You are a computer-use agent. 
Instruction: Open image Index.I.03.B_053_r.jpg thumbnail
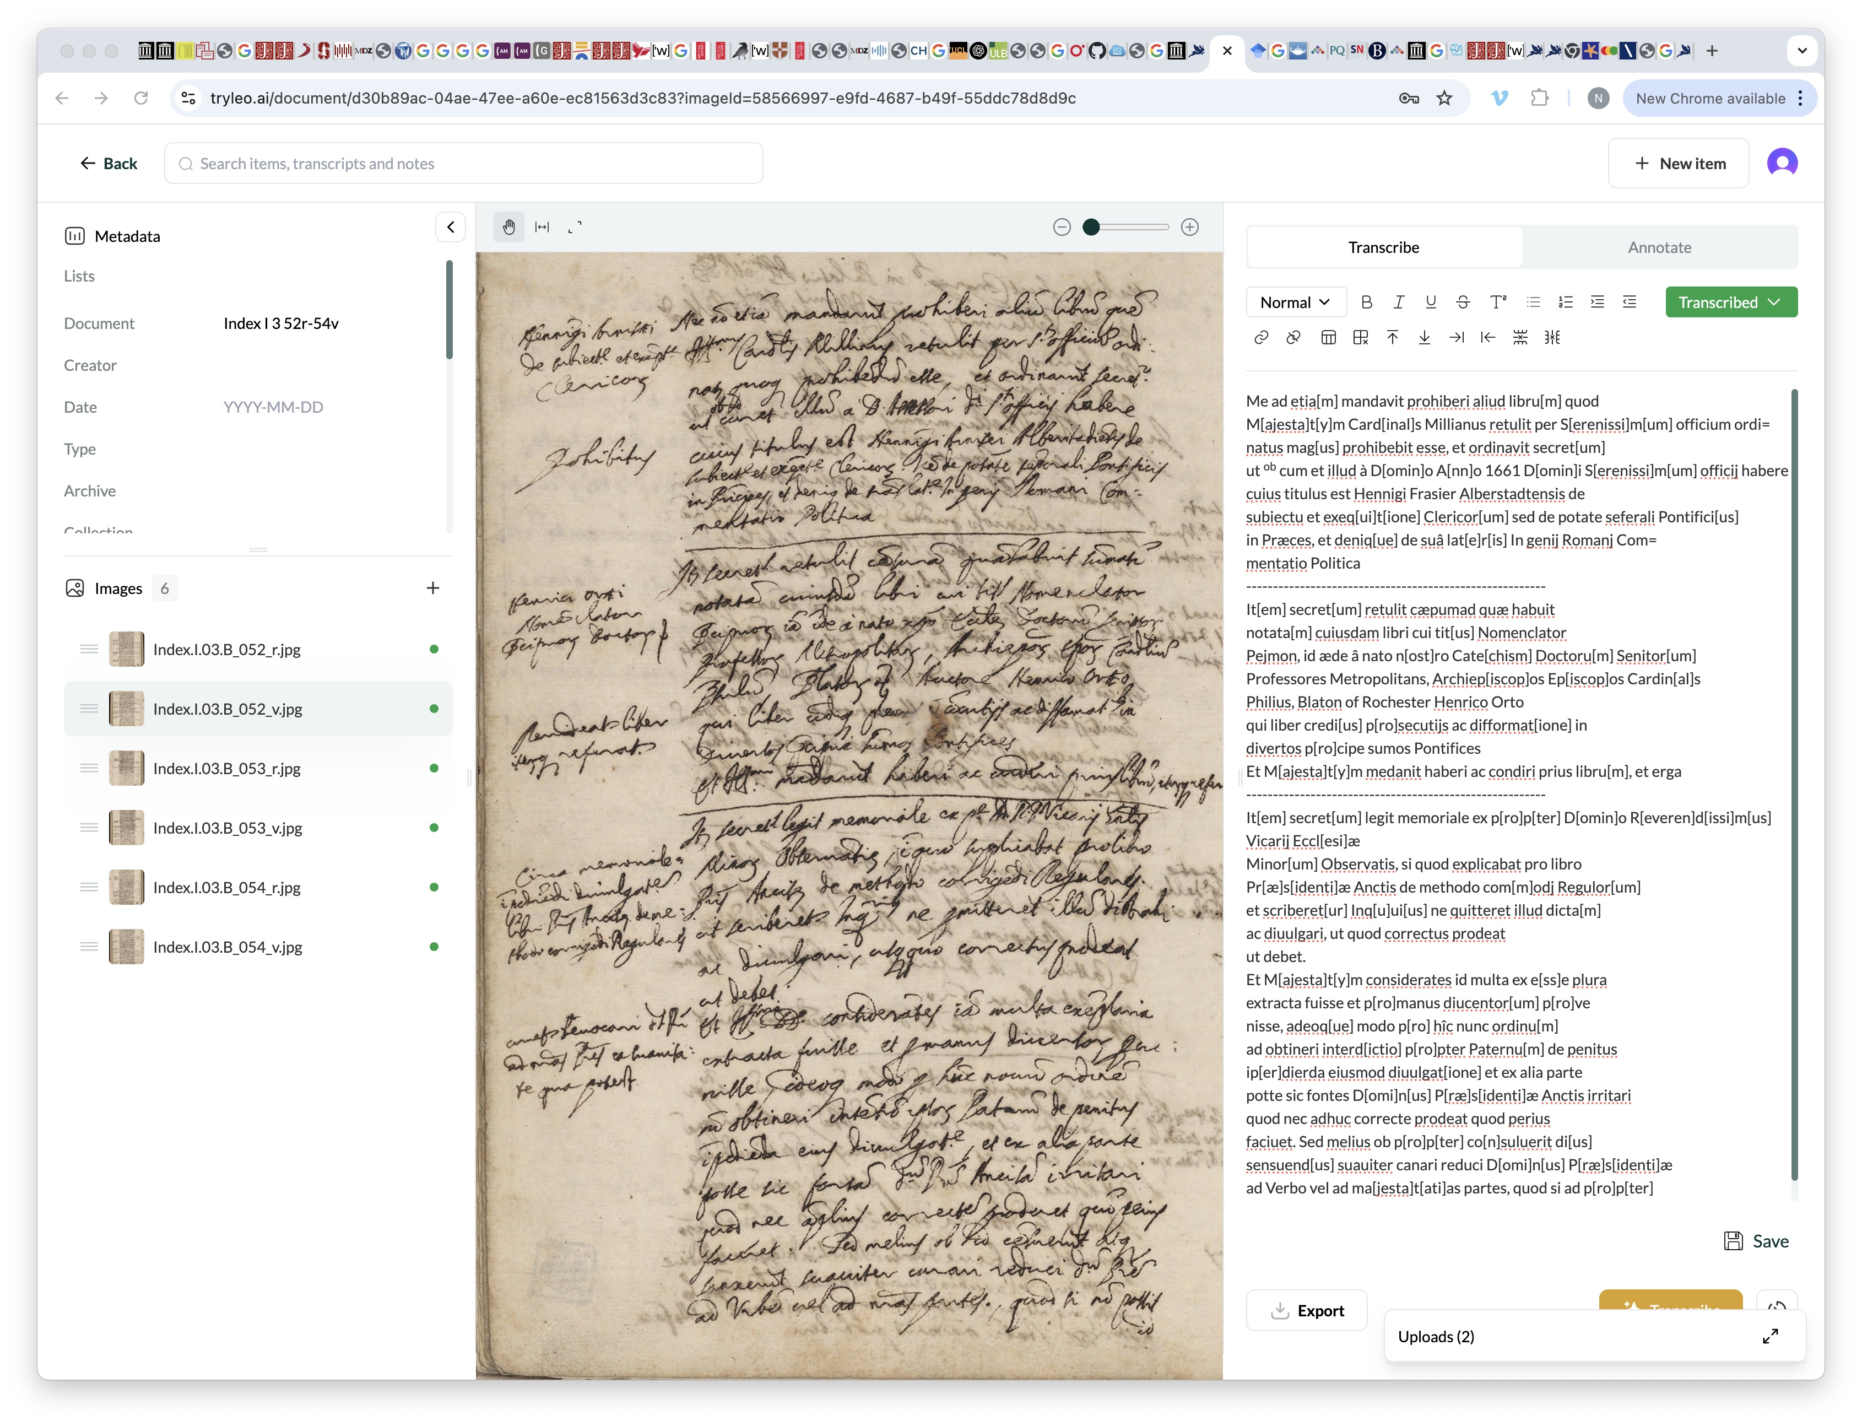tap(127, 768)
